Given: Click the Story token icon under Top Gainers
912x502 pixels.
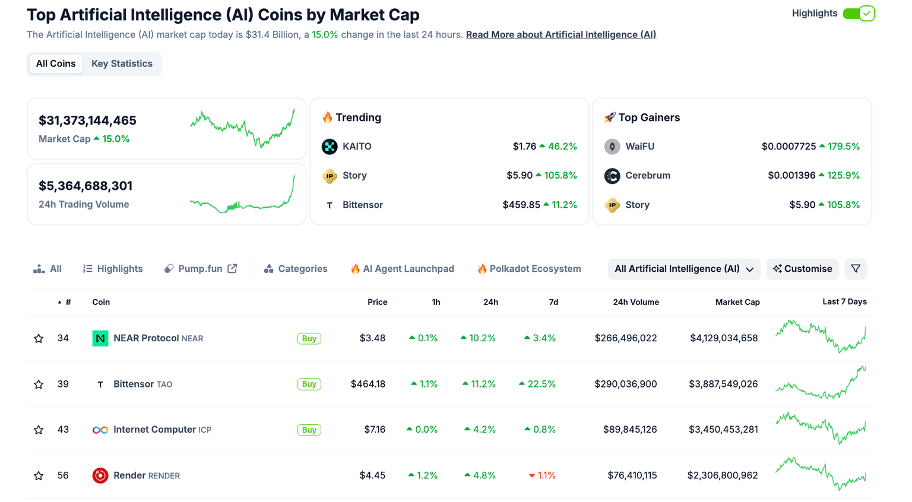Looking at the screenshot, I should (x=612, y=205).
